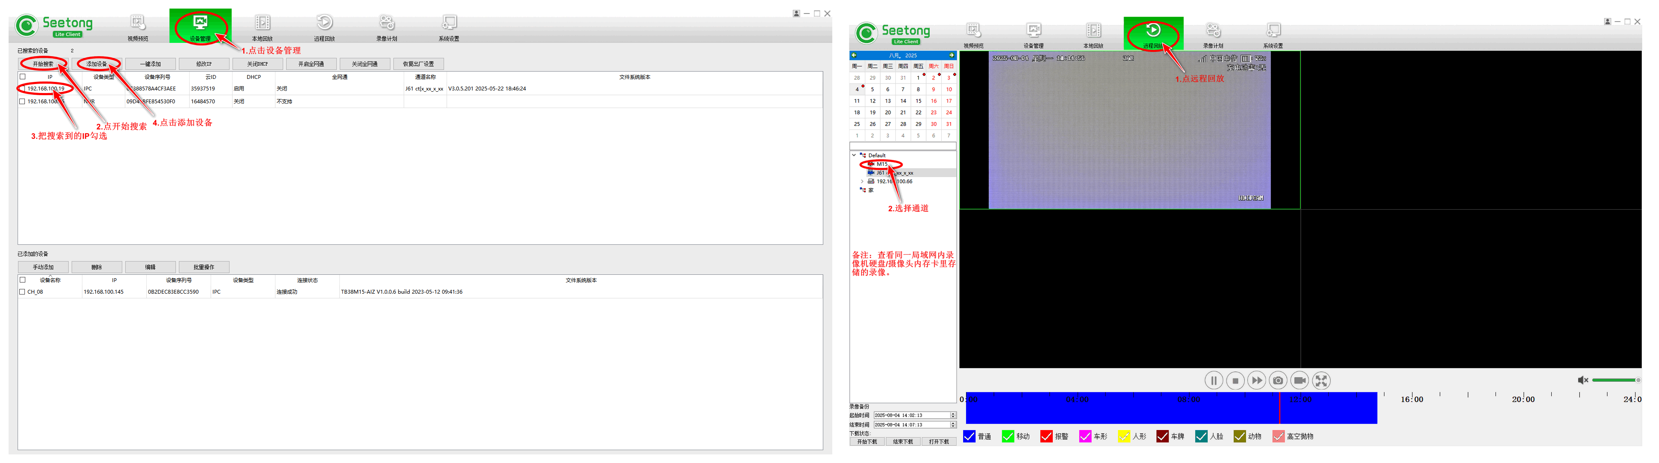Image resolution: width=1659 pixels, height=463 pixels.
Task: Select August 15 on the calendar
Action: coord(919,101)
